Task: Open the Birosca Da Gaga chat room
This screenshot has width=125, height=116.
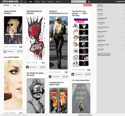Action: (111, 32)
